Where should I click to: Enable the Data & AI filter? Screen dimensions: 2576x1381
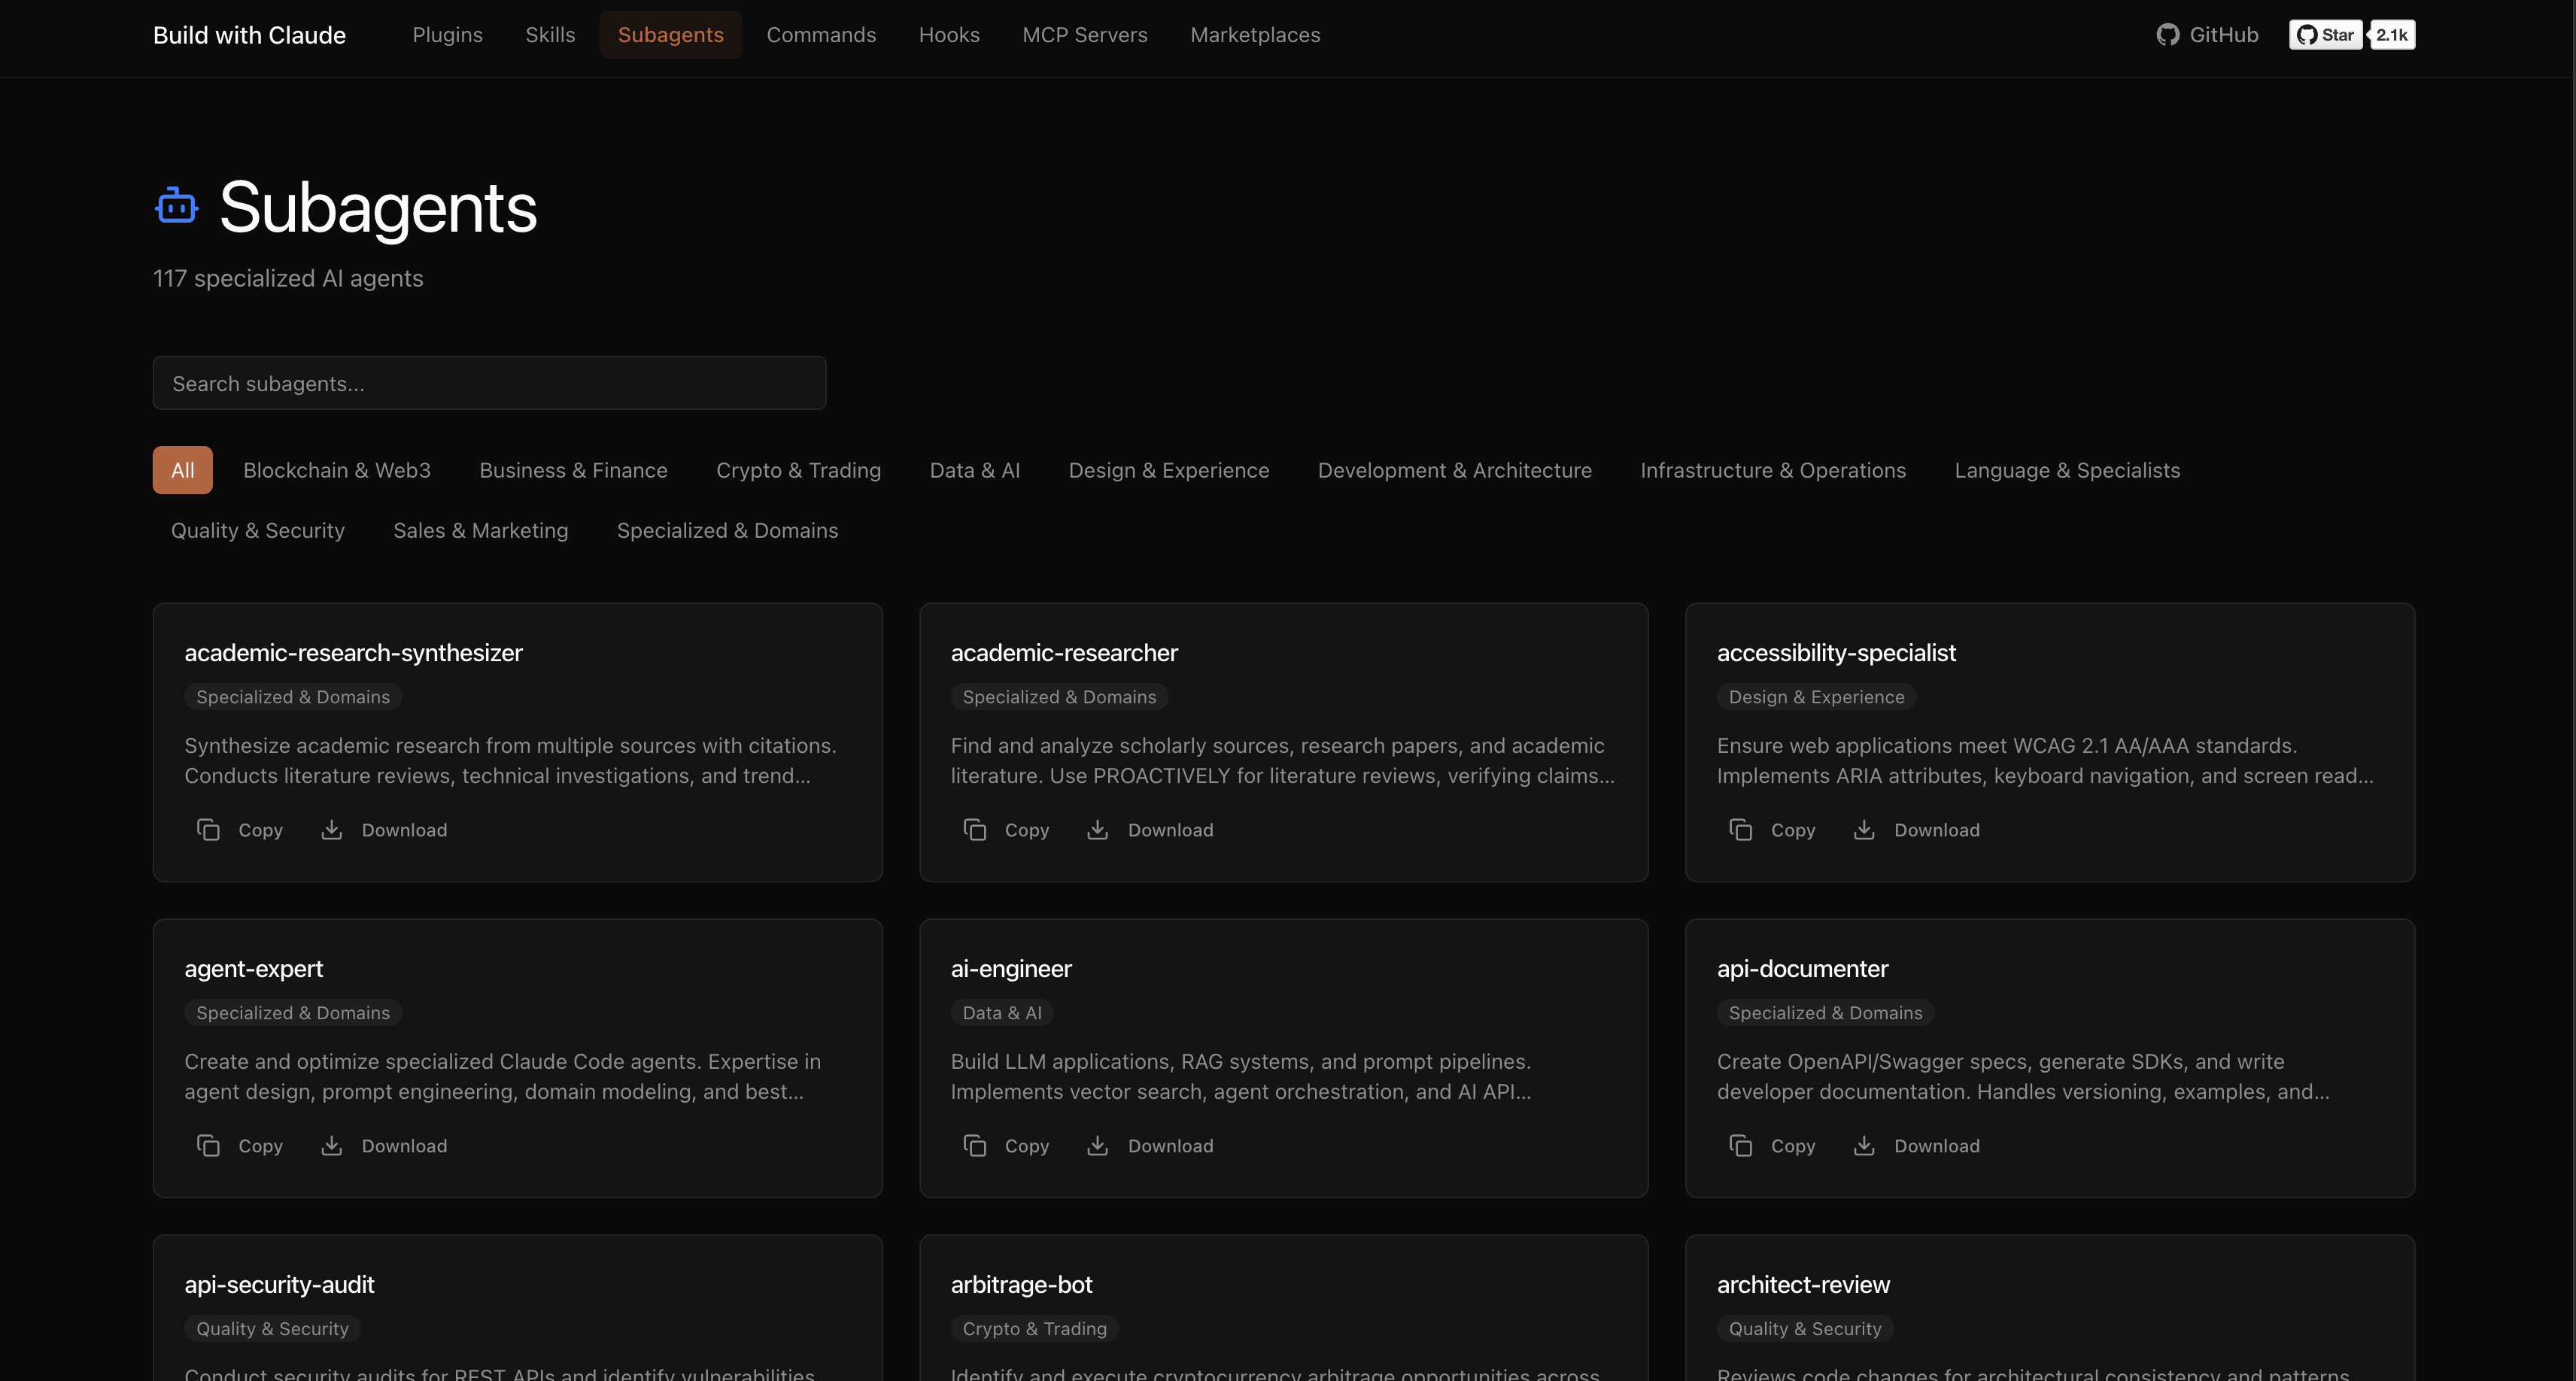pos(975,469)
